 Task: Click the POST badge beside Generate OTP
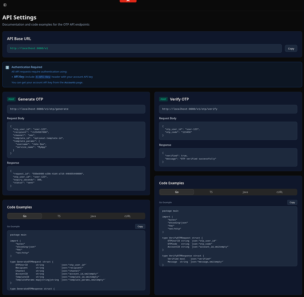[12, 99]
